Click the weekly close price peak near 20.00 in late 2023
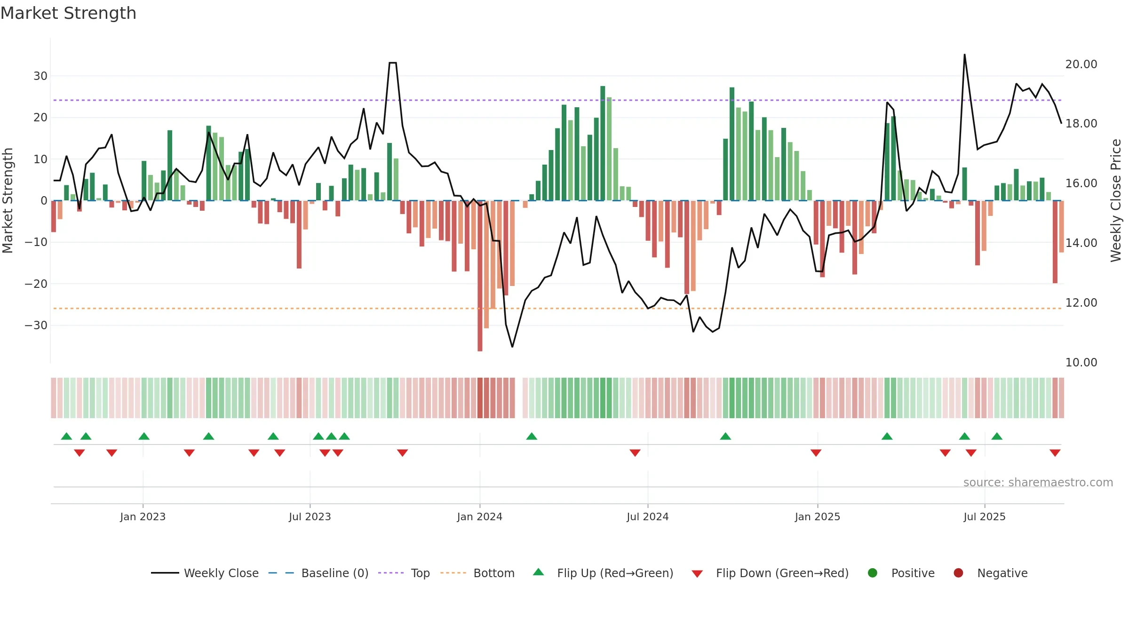The height and width of the screenshot is (635, 1129). (393, 63)
